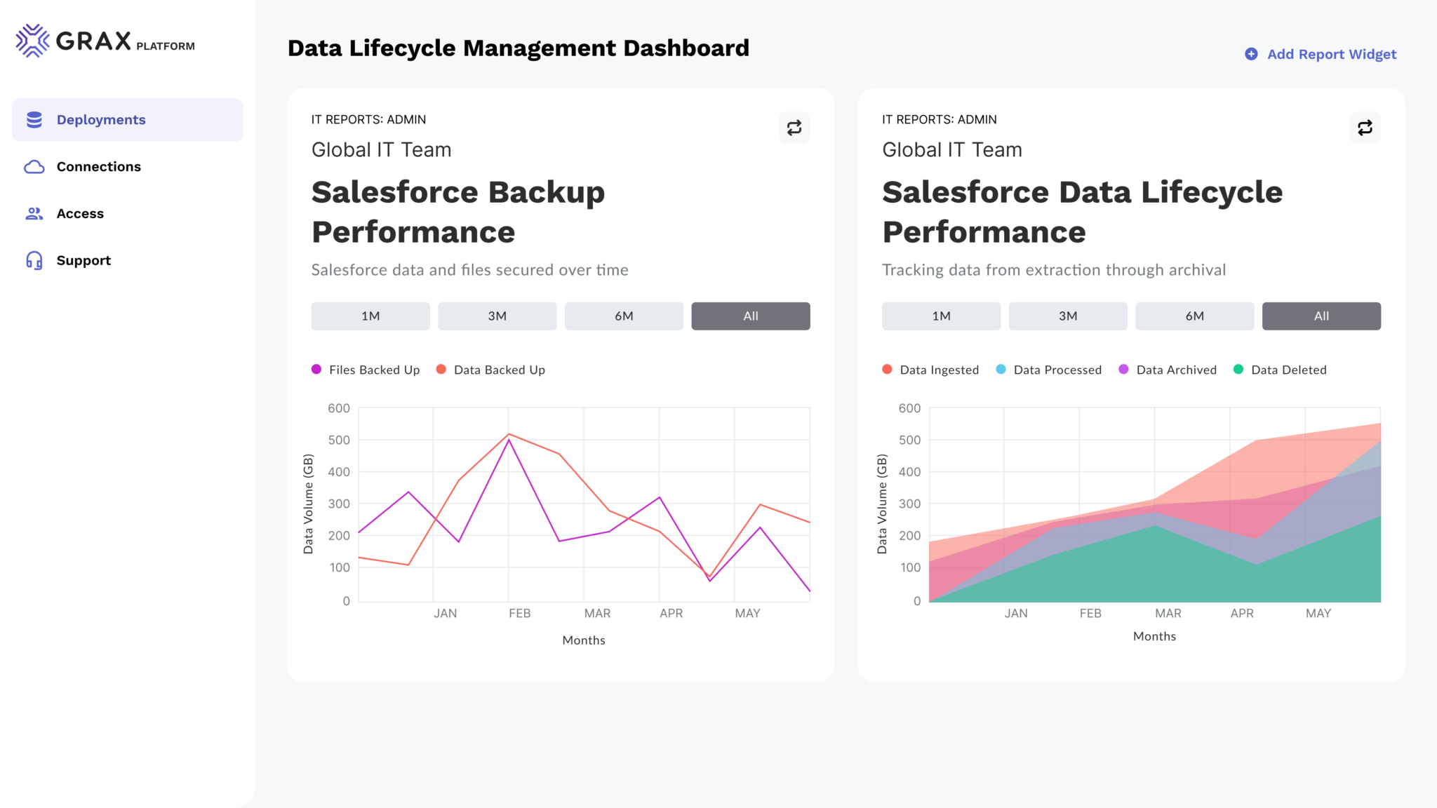Open Connections via the cloud icon

[34, 166]
